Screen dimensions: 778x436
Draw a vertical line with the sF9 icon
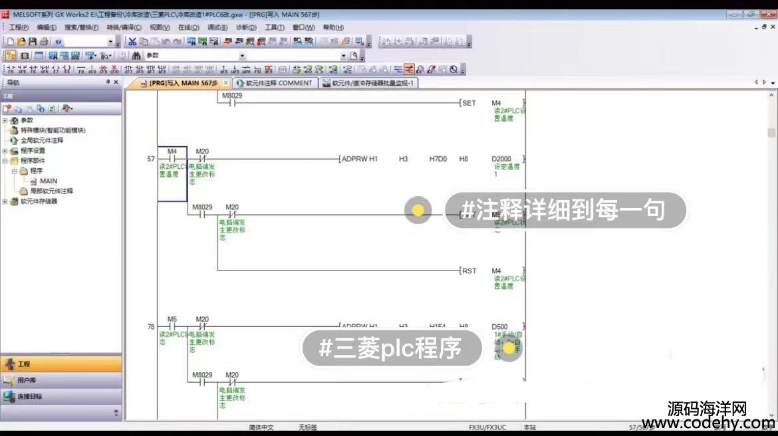pyautogui.click(x=92, y=69)
